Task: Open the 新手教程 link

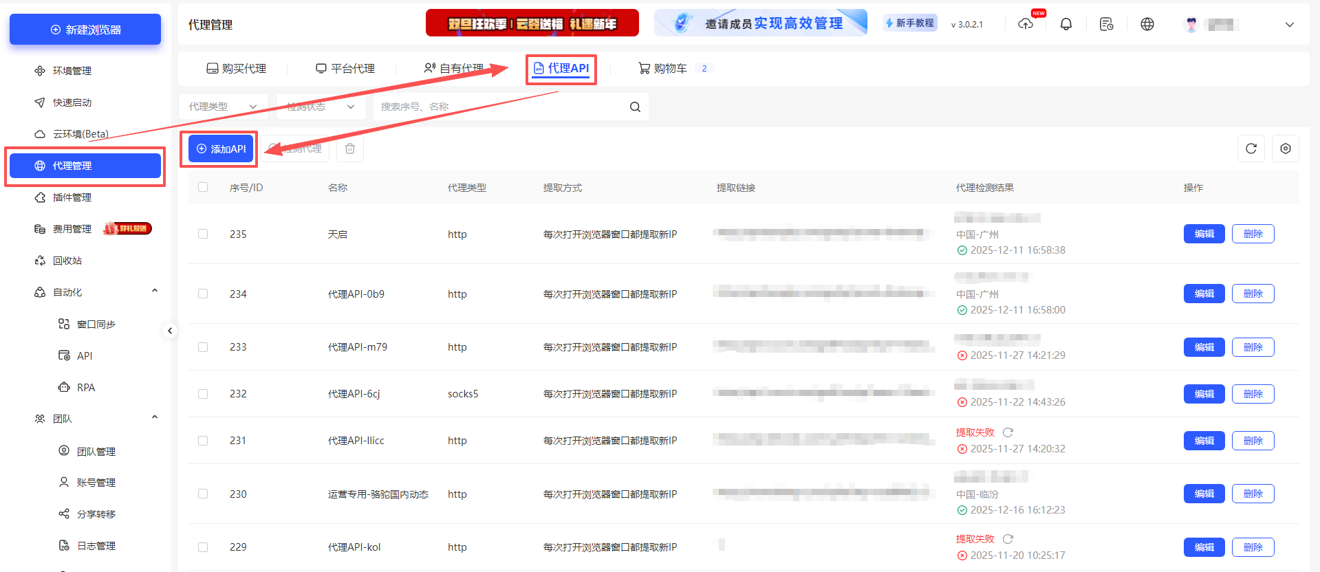Action: click(x=910, y=23)
